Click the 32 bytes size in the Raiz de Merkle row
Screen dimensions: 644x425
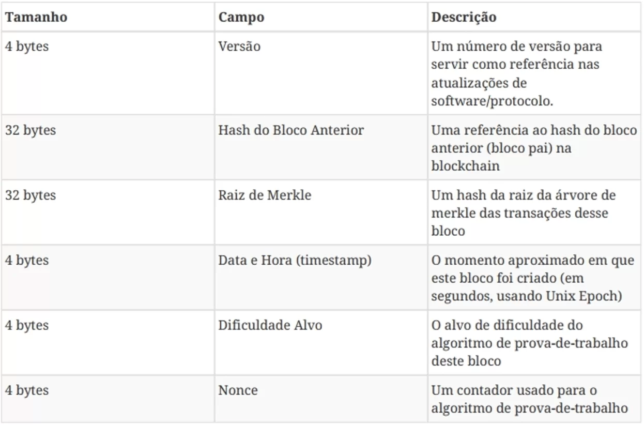tap(30, 195)
